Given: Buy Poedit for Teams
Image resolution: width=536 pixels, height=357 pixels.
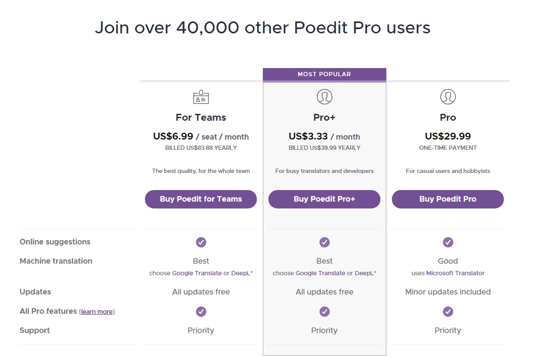Looking at the screenshot, I should click(x=201, y=199).
